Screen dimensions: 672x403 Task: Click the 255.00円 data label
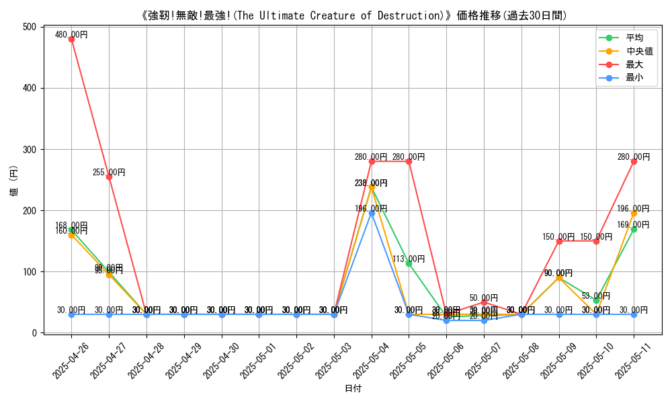(109, 173)
